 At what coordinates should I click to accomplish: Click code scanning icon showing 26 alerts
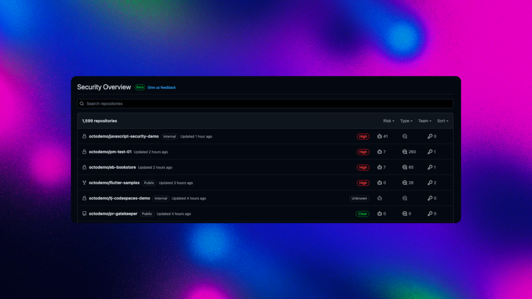(405, 183)
